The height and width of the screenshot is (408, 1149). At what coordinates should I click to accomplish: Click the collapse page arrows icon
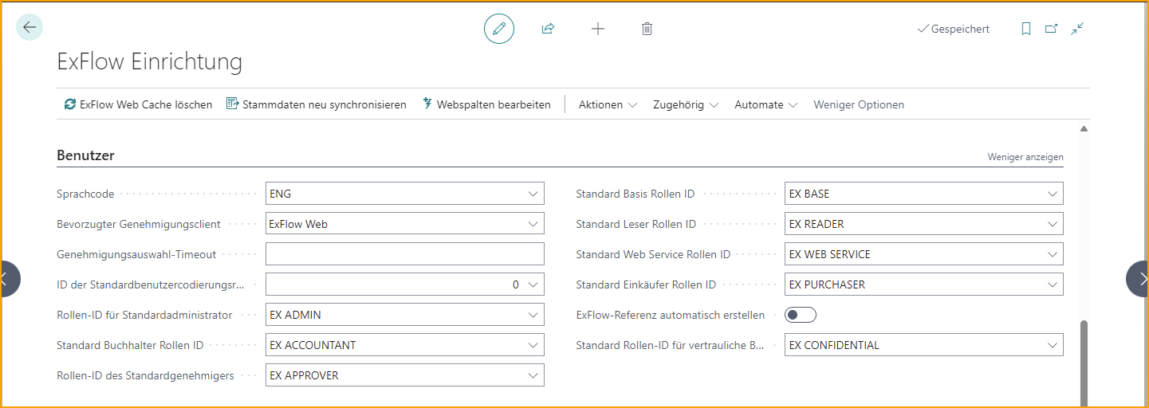pyautogui.click(x=1077, y=29)
